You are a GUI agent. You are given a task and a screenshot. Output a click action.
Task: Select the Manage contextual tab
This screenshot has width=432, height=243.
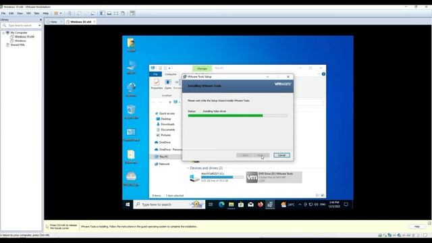(202, 68)
